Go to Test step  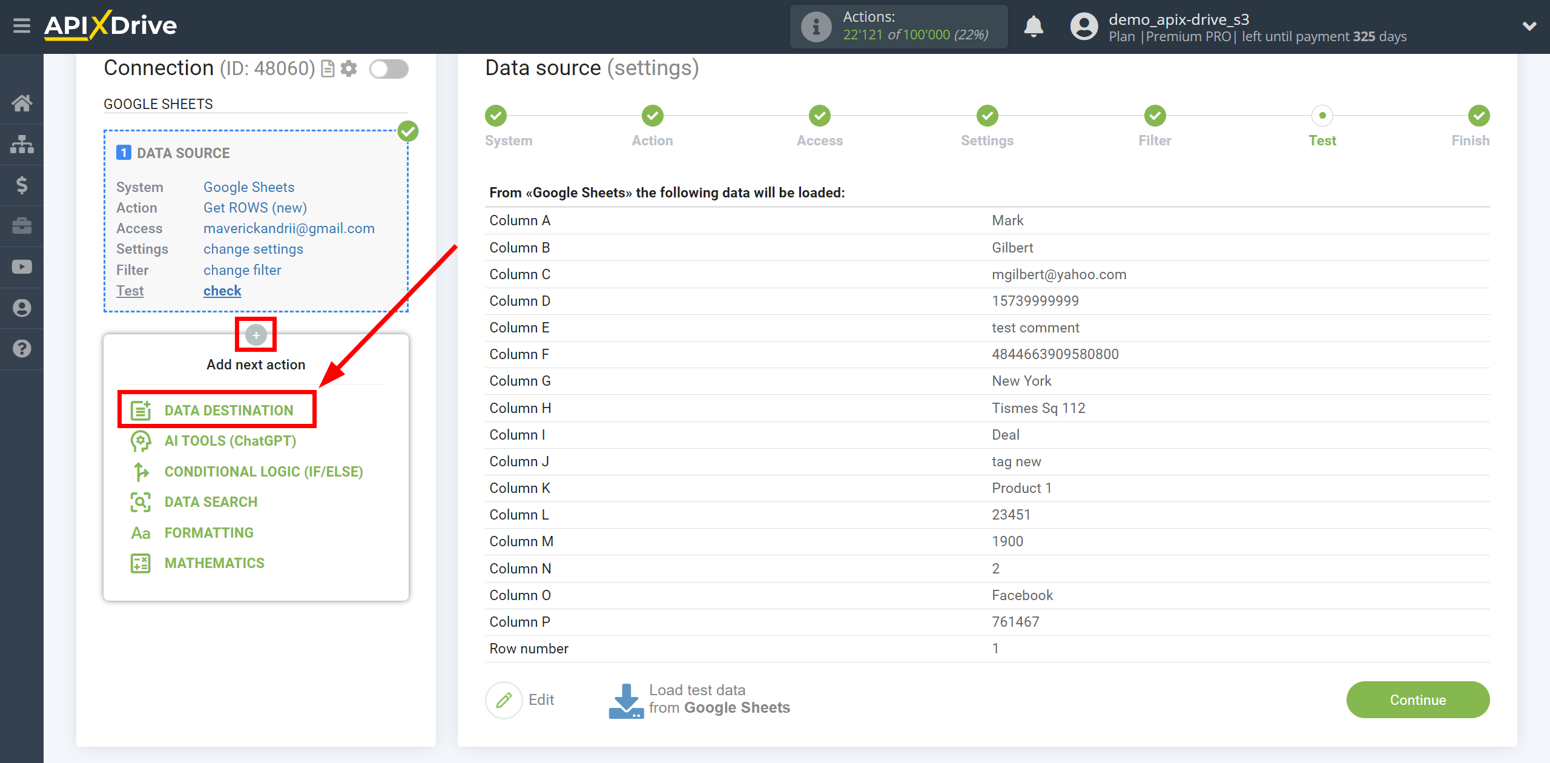click(1322, 116)
